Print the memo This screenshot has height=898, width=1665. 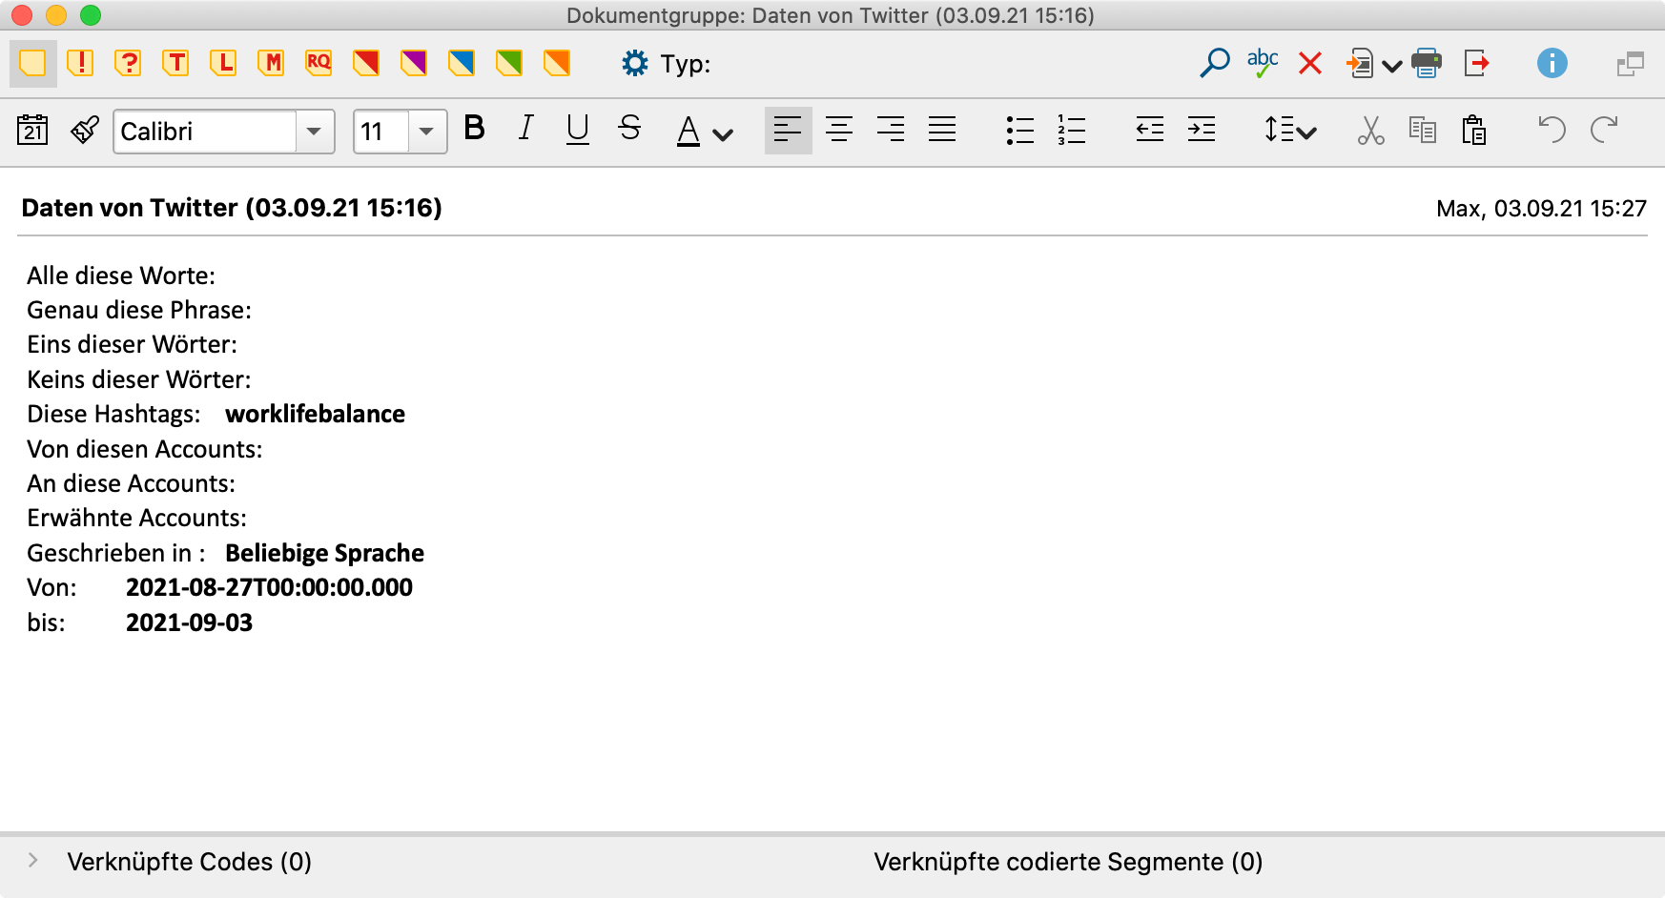coord(1427,64)
